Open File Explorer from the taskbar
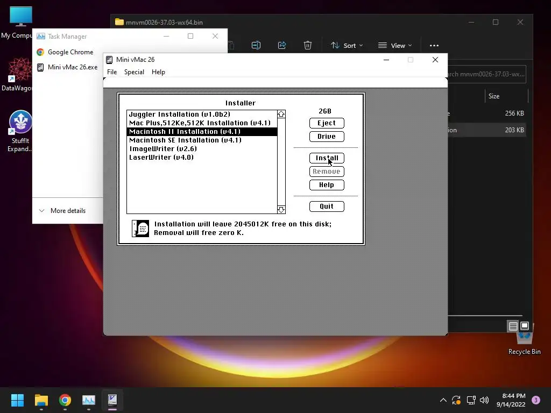Image resolution: width=551 pixels, height=413 pixels. click(x=41, y=400)
